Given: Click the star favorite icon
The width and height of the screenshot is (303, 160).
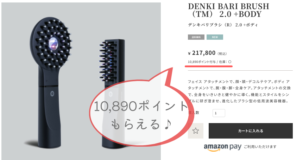Looking at the screenshot, I should coord(196,131).
